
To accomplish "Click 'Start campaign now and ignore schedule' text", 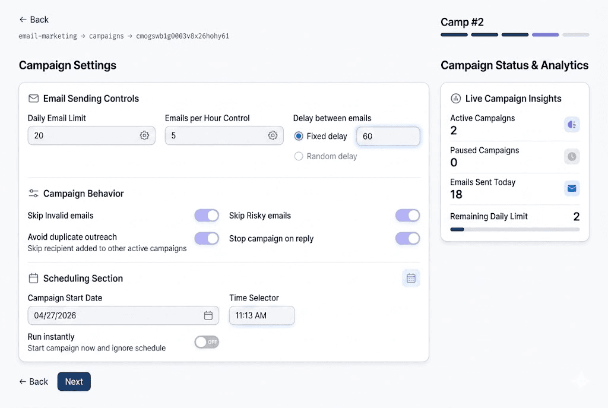I will click(x=97, y=348).
